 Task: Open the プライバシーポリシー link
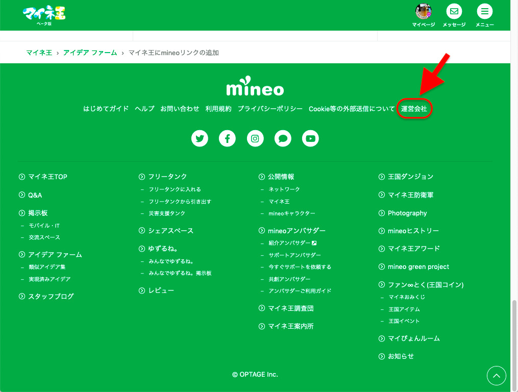(x=270, y=109)
